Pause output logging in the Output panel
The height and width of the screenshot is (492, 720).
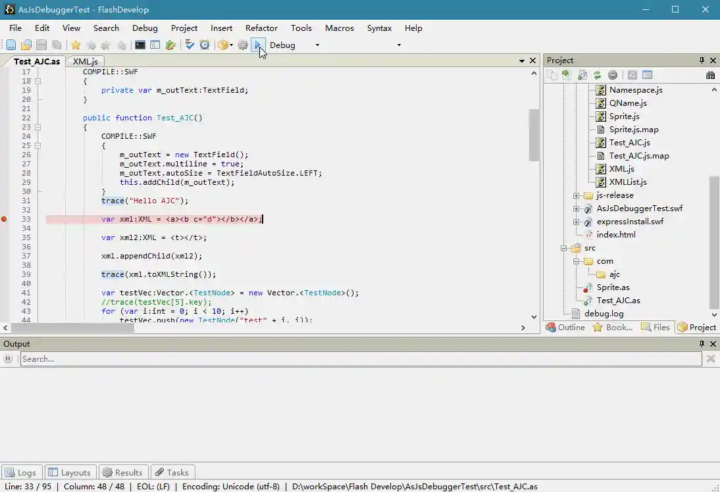[x=7, y=358]
